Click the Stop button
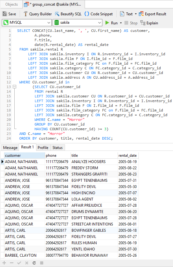The height and width of the screenshot is (267, 173). point(131,23)
